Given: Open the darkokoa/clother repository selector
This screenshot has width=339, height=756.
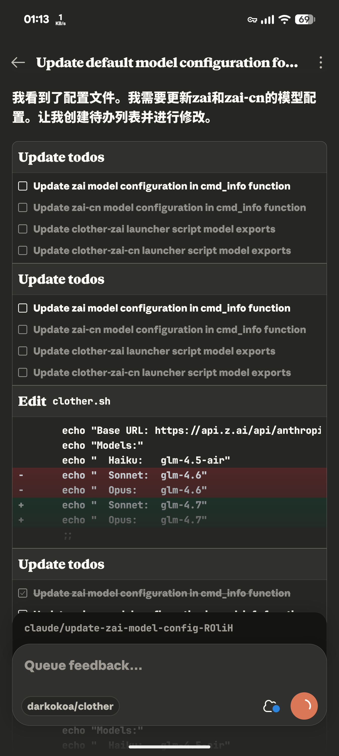Looking at the screenshot, I should point(70,706).
